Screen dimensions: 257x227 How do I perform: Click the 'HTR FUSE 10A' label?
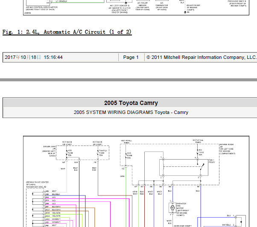tap(70, 153)
